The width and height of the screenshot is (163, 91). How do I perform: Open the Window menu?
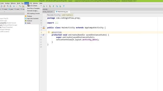tap(36, 3)
